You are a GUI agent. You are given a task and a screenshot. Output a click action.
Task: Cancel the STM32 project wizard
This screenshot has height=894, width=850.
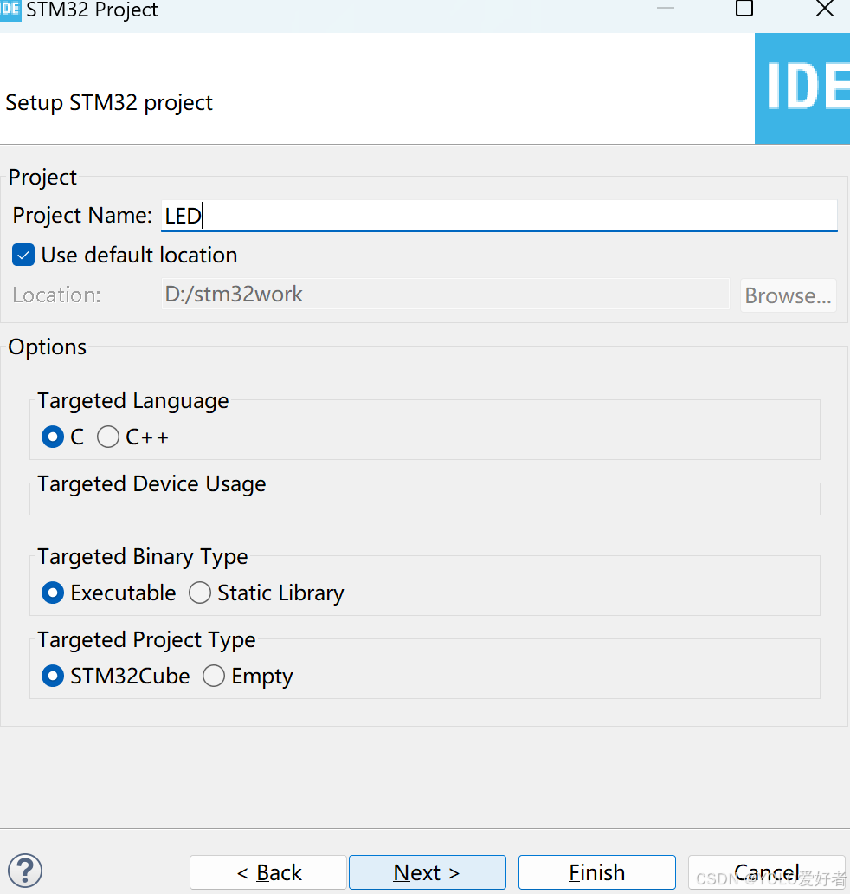point(767,872)
